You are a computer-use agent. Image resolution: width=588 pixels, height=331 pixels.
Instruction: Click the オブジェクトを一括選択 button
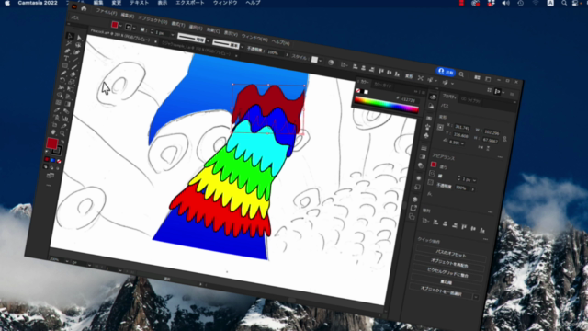click(441, 291)
